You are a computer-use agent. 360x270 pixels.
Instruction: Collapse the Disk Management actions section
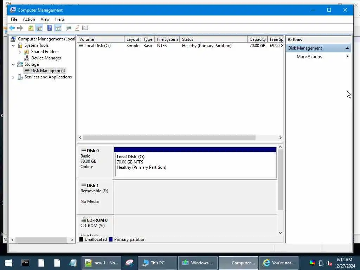[347, 48]
